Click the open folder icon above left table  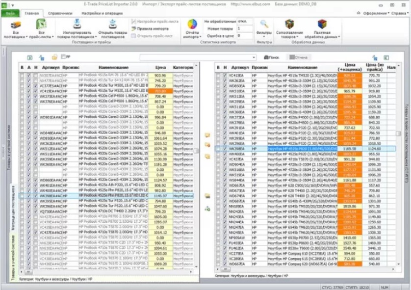point(54,57)
